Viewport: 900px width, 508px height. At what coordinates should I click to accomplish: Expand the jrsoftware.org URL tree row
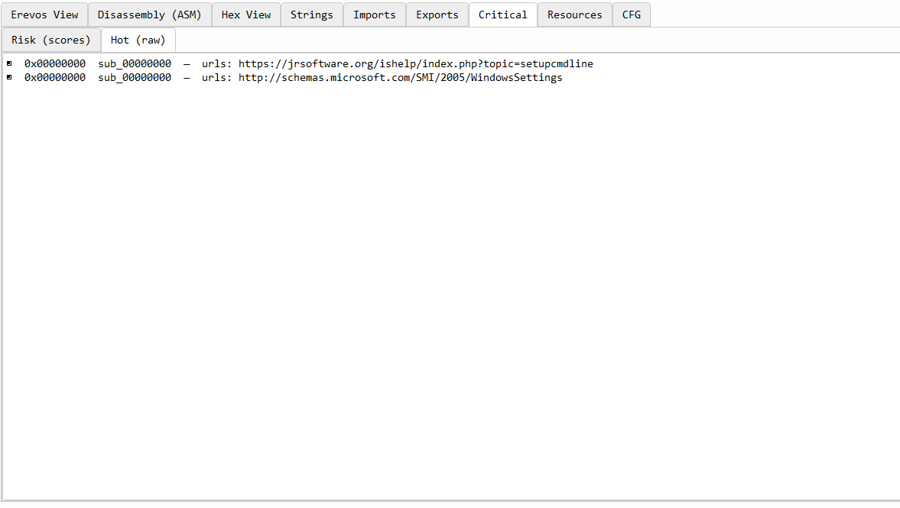click(x=9, y=63)
